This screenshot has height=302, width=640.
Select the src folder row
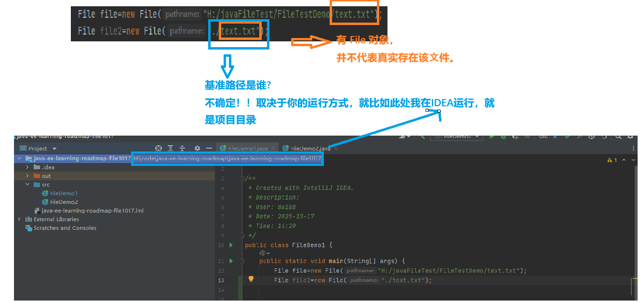tap(114, 185)
